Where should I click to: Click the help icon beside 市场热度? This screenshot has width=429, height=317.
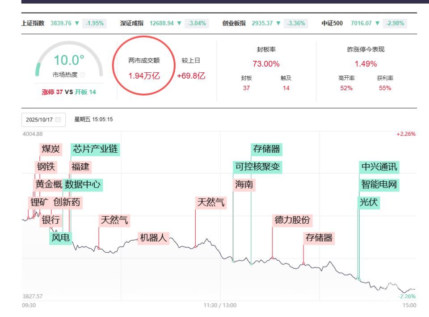point(83,75)
